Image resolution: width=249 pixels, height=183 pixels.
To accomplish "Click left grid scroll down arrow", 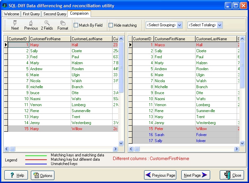I will click(121, 143).
